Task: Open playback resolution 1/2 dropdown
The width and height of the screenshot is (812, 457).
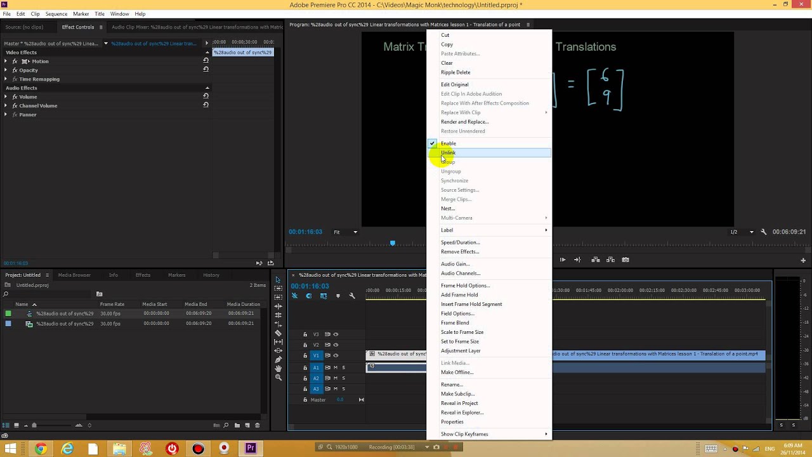Action: 741,232
